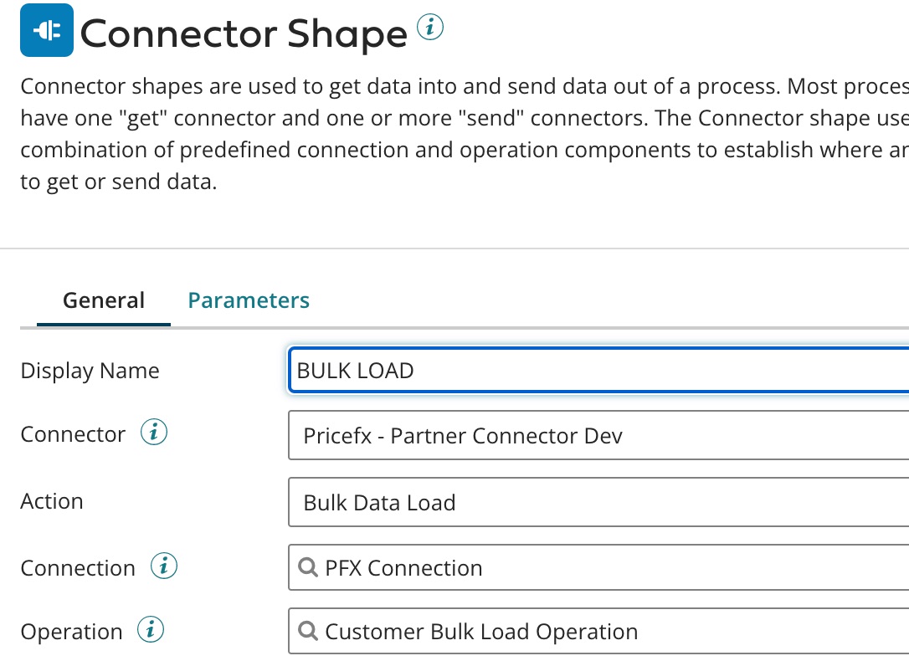This screenshot has height=661, width=909.
Task: Open the Customer Bulk Load Operation picker
Action: pyautogui.click(x=586, y=631)
